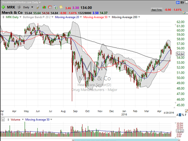The width and height of the screenshot is (188, 141).
Task: Expand the Volume indicator dropdown
Action: click(x=23, y=120)
